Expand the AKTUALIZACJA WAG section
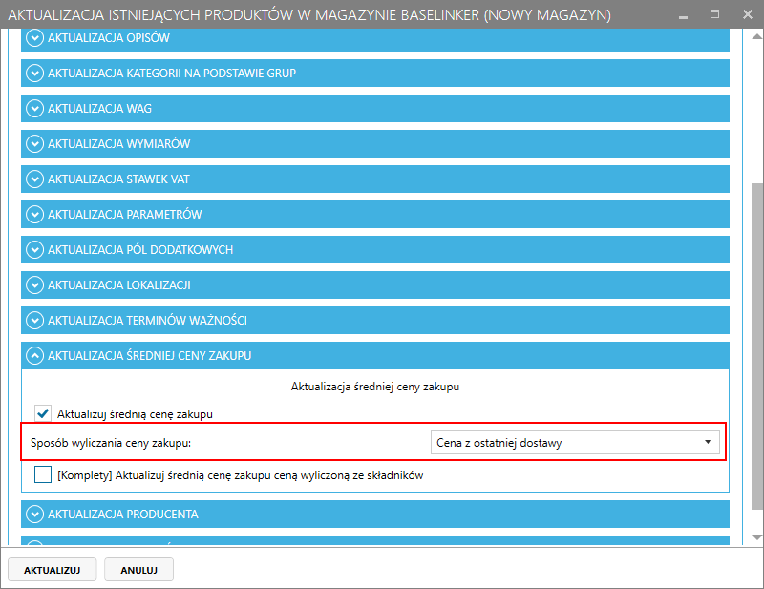The height and width of the screenshot is (589, 764). click(375, 108)
